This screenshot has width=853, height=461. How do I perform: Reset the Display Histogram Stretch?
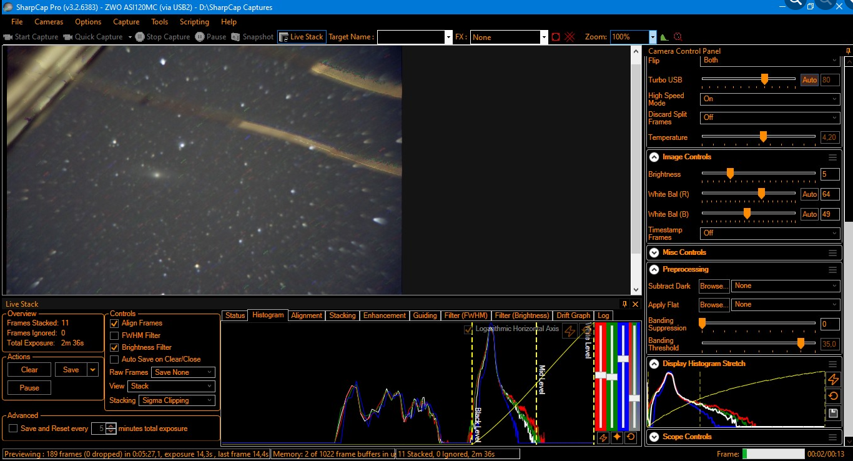(x=832, y=396)
